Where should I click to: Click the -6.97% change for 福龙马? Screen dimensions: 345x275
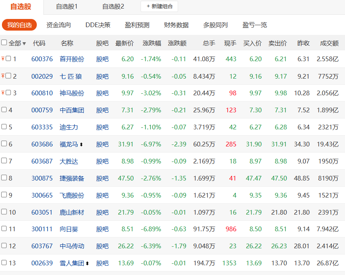(x=151, y=144)
